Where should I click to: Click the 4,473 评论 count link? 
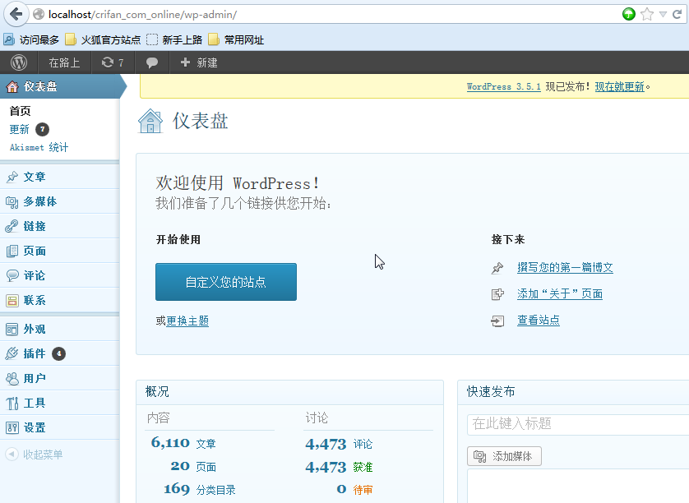pos(339,444)
